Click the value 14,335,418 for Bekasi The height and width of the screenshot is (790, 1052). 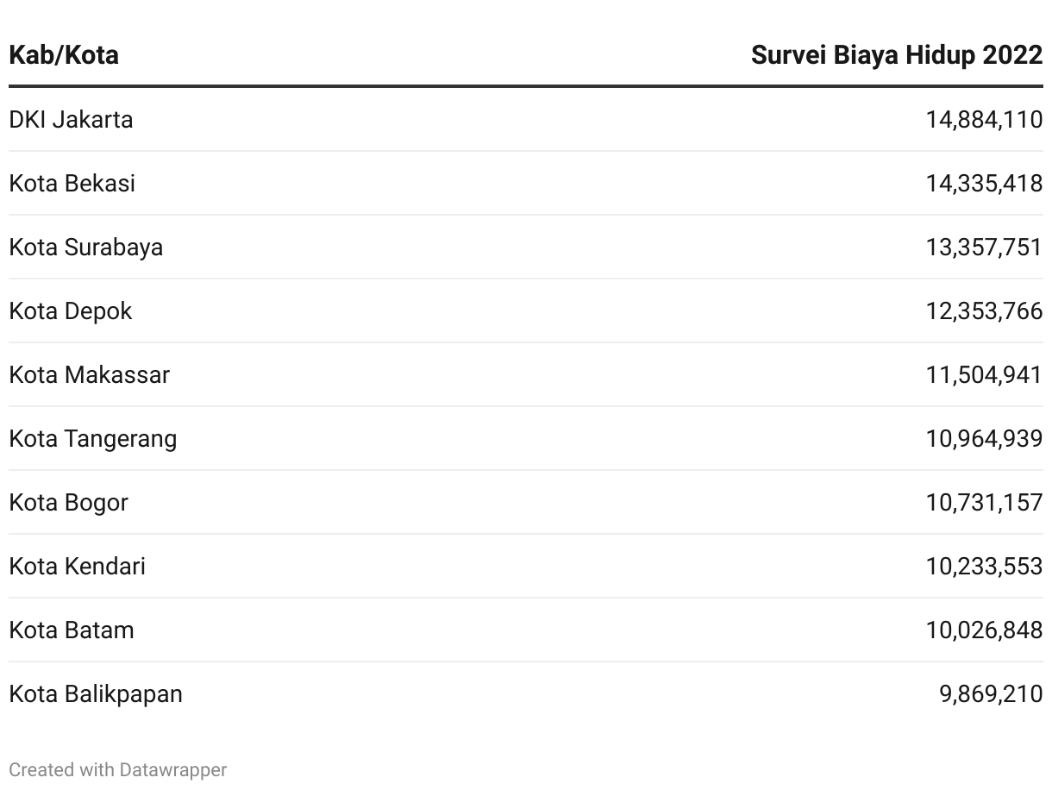pos(984,183)
